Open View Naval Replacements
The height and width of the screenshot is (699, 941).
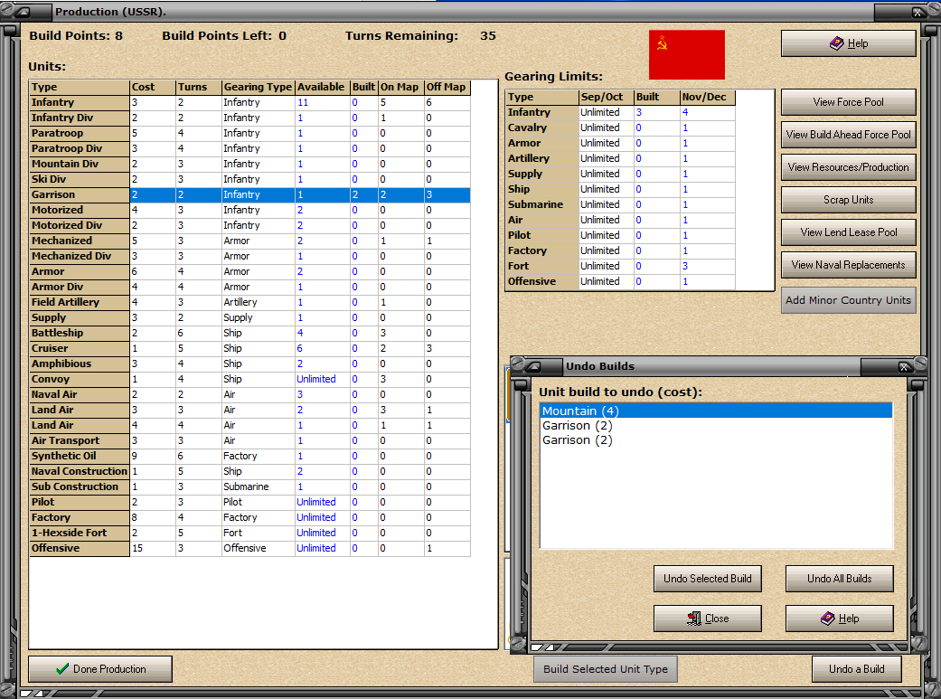848,265
